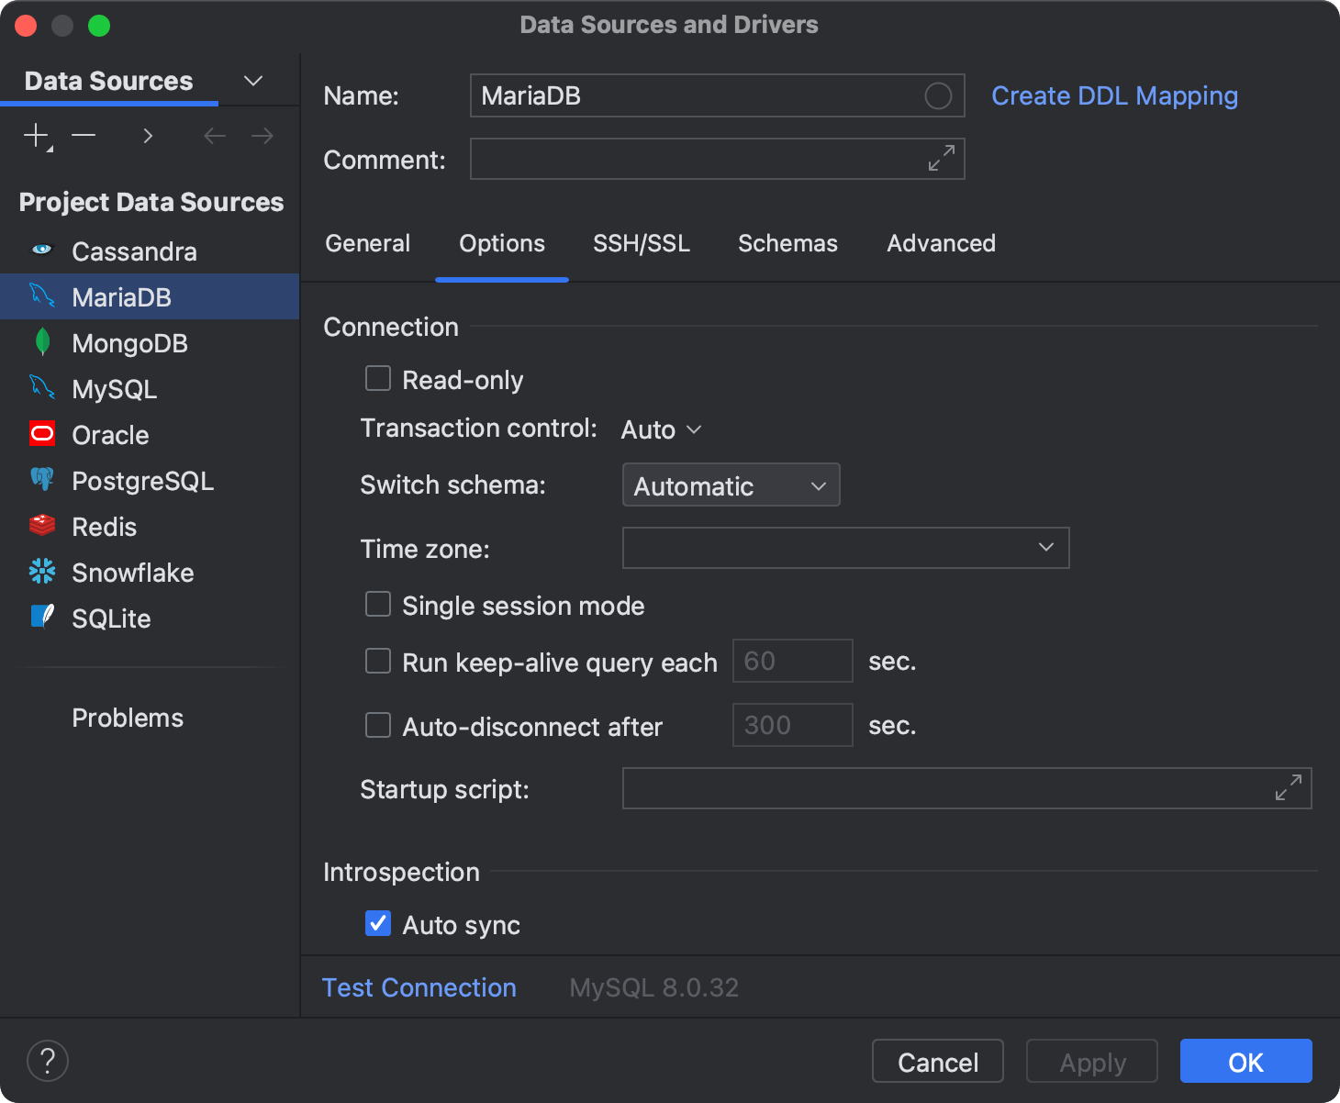Add a new data source with plus icon

tap(35, 135)
